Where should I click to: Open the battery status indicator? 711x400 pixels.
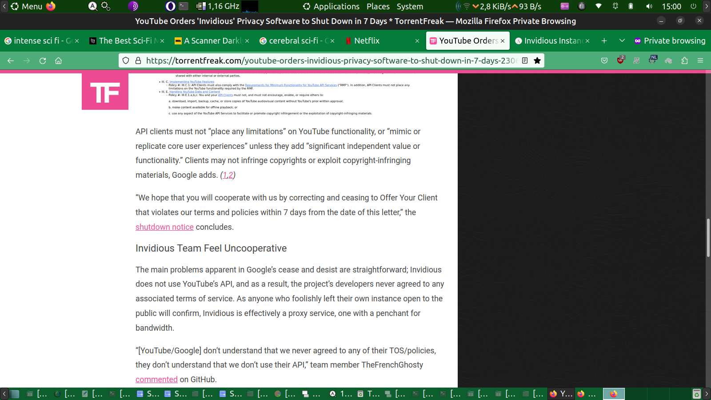[x=631, y=6]
